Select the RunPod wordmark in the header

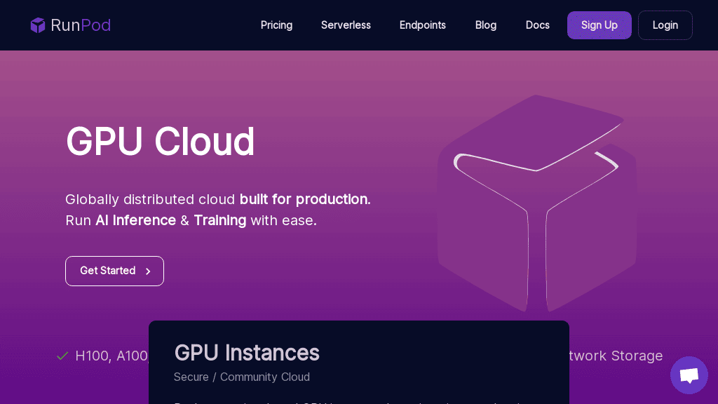(x=81, y=25)
